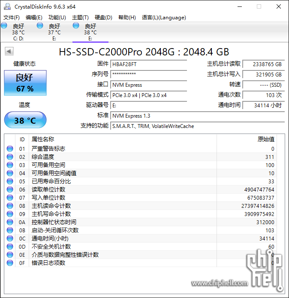This screenshot has width=289, height=298.
Task: Close the CrystalDiskInfo window
Action: click(x=279, y=6)
